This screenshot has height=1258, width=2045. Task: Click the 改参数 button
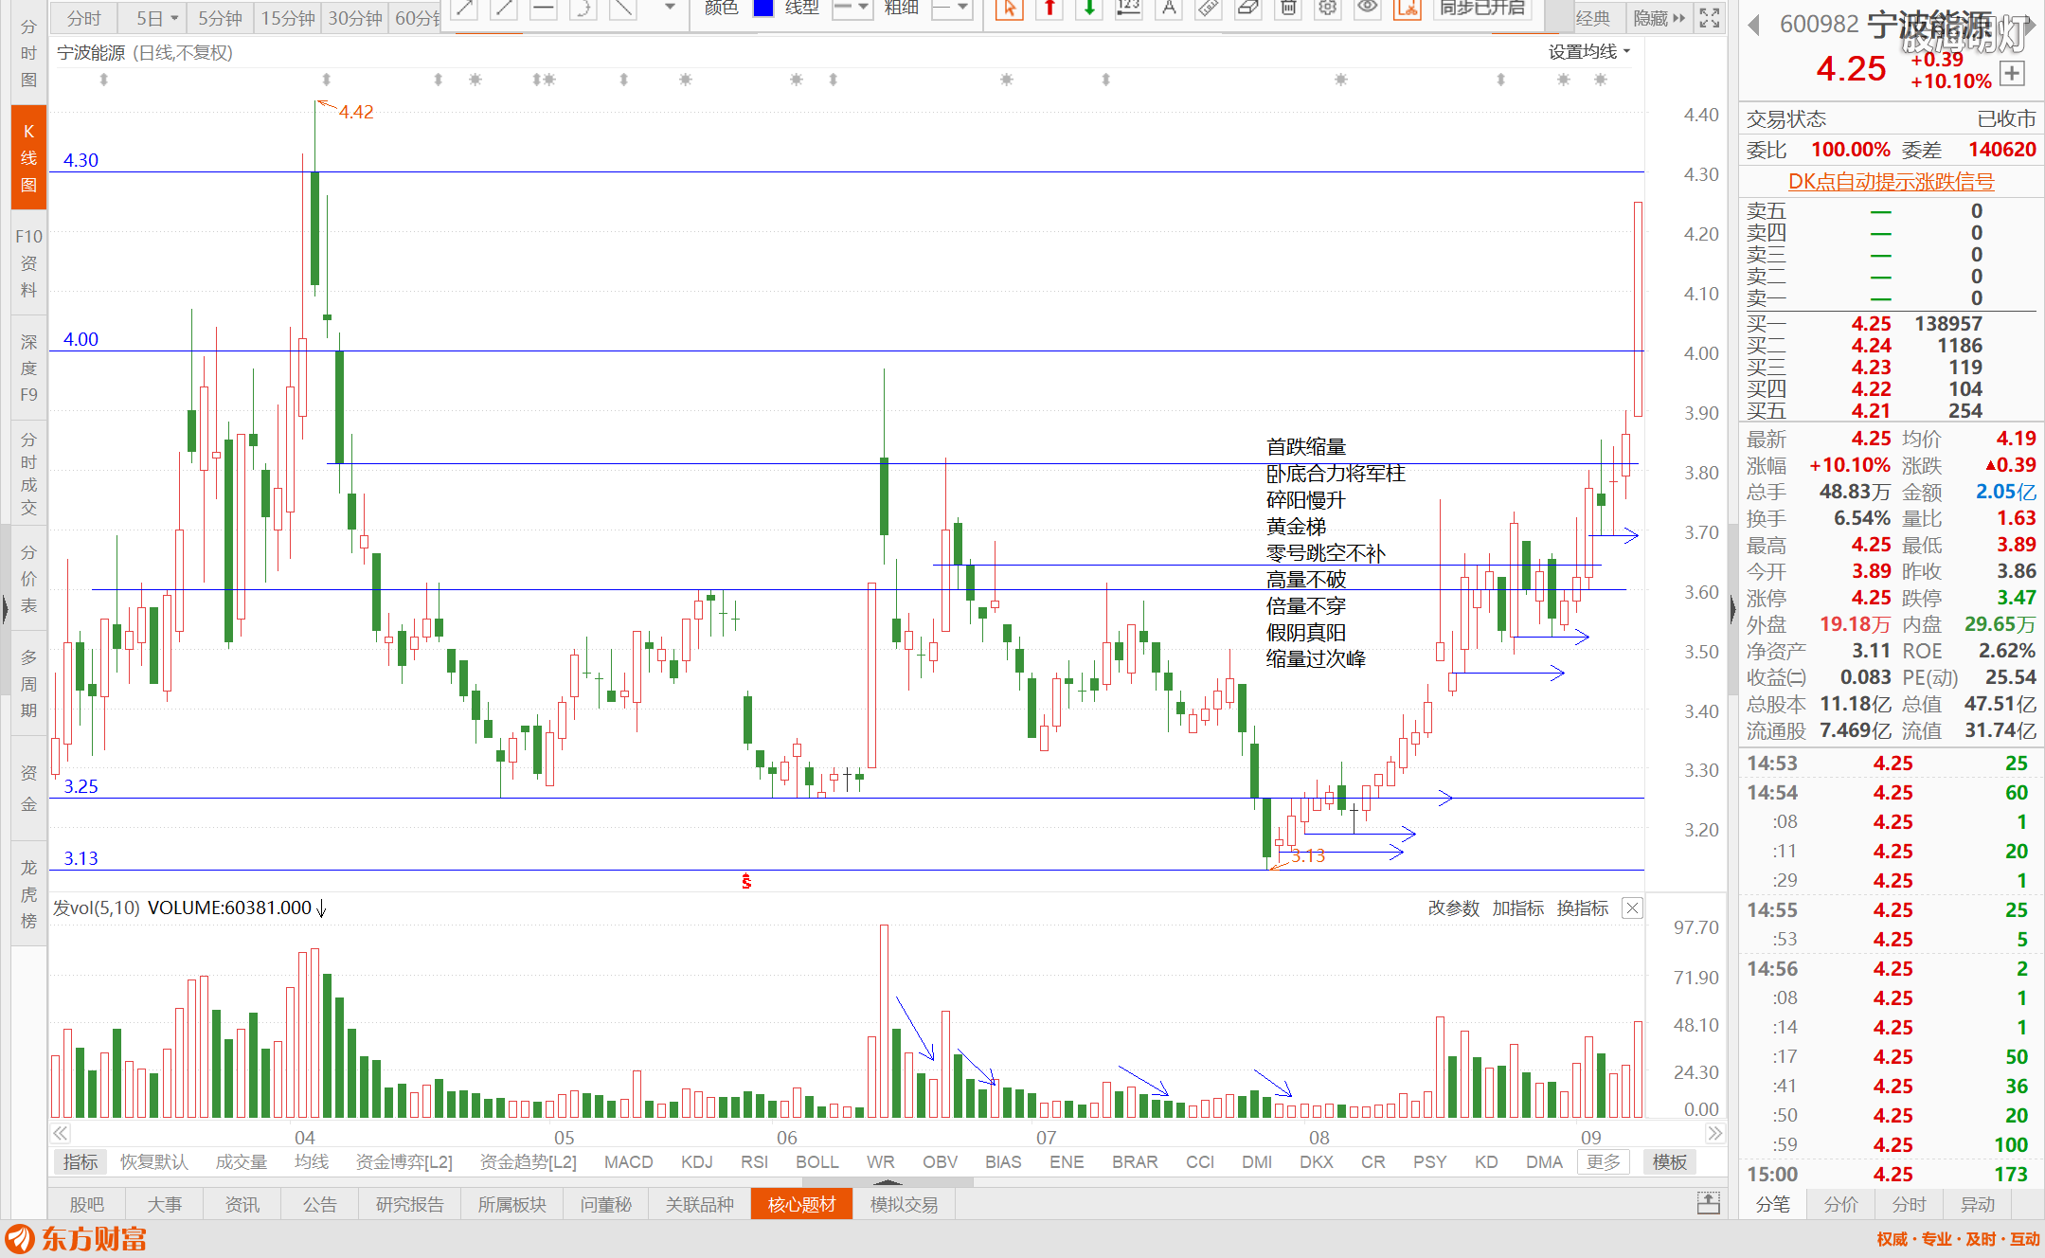1453,908
